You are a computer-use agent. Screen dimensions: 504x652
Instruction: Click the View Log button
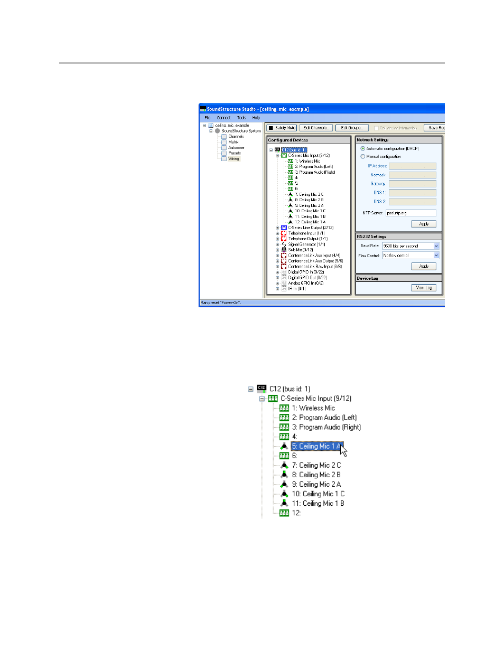tap(424, 288)
